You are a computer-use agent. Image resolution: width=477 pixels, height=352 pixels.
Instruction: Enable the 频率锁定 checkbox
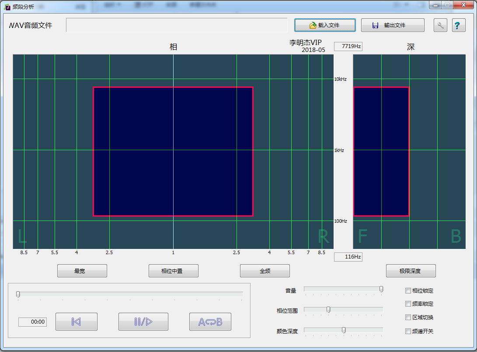coord(408,304)
